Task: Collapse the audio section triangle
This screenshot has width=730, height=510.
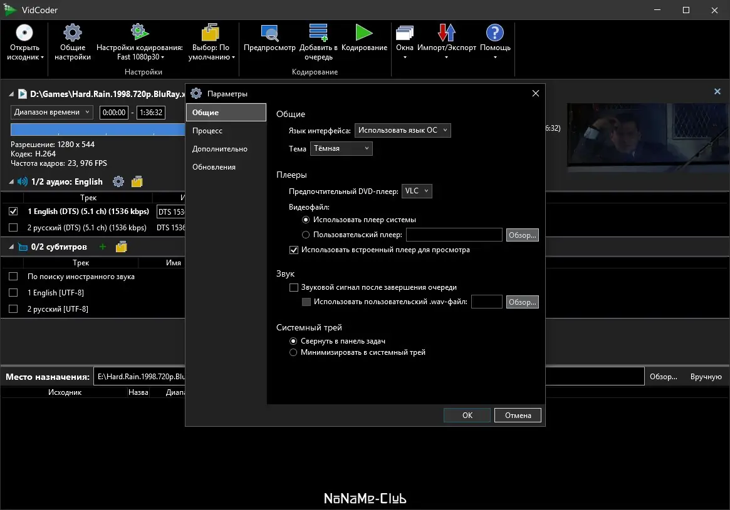Action: 11,181
